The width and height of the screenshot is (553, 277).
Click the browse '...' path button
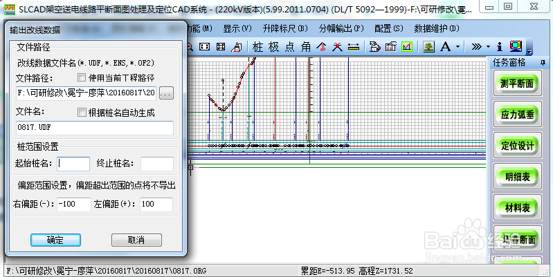click(x=167, y=93)
